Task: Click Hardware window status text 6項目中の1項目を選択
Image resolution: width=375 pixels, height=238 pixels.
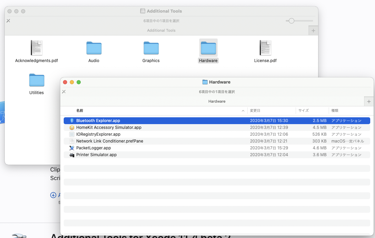Action: (217, 92)
